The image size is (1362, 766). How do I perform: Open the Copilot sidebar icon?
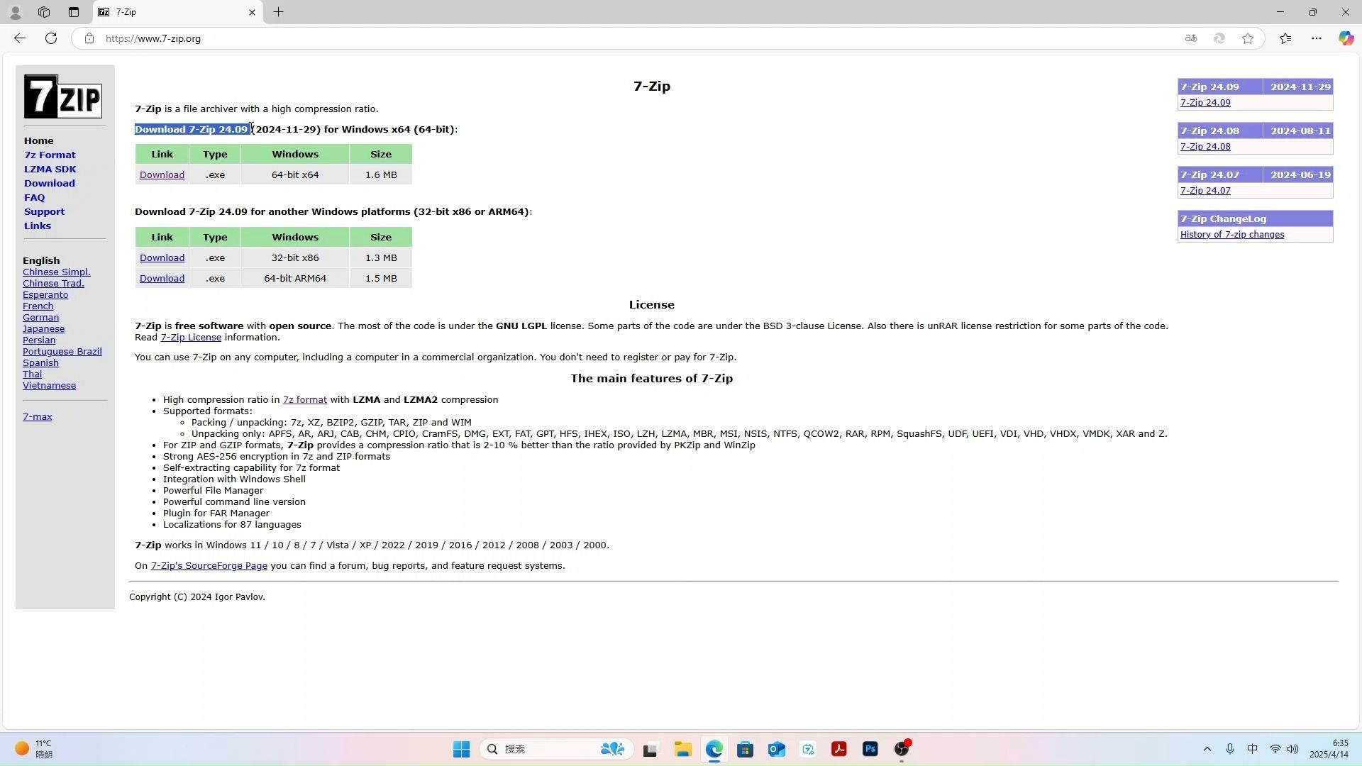(1346, 38)
